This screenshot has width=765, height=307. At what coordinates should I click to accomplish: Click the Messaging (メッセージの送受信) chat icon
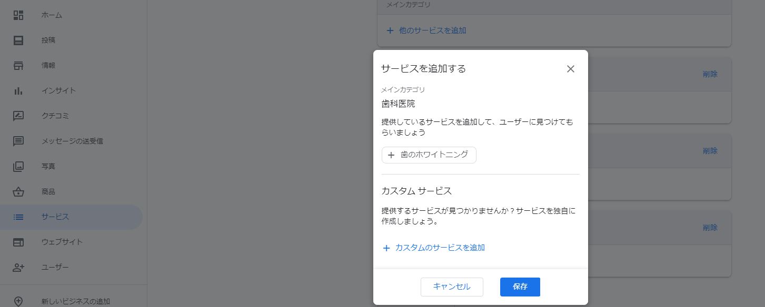(18, 141)
